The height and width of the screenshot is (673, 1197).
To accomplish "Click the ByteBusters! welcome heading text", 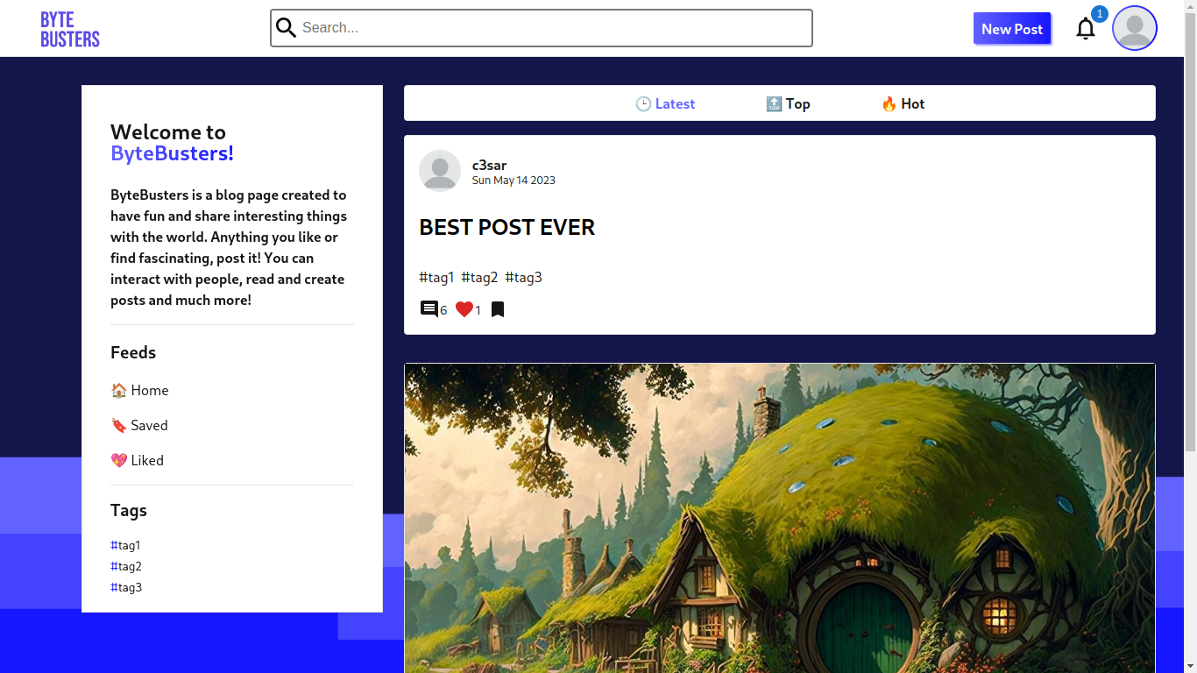I will point(172,153).
